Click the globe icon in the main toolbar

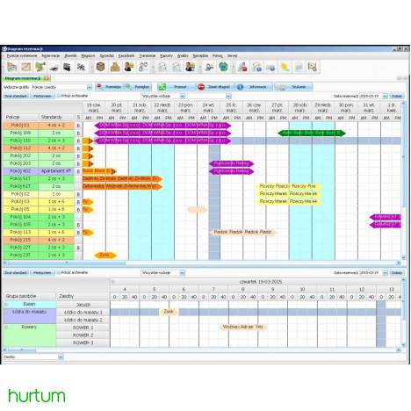pyautogui.click(x=223, y=67)
